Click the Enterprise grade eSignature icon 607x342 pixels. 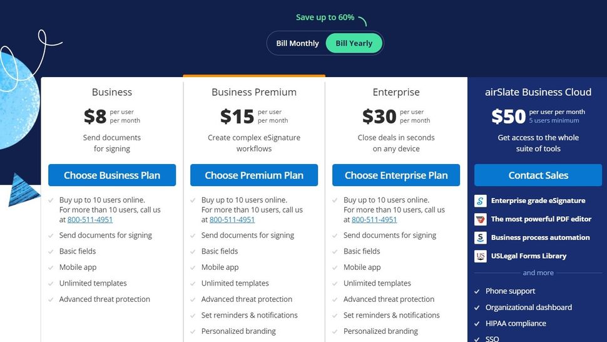(x=481, y=200)
